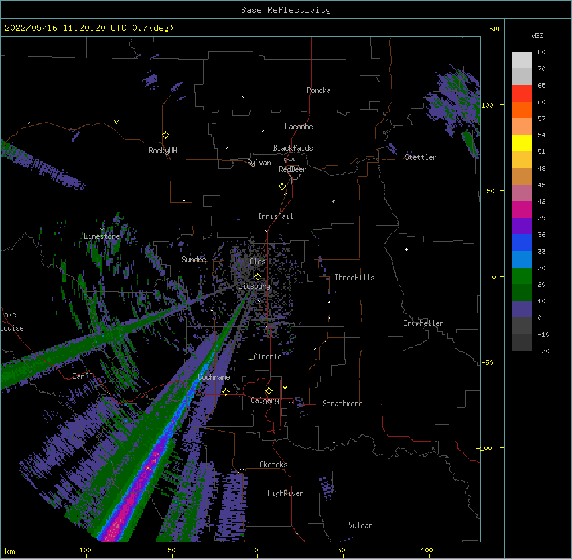
Task: Pick the dark green 10-20 dBZ swatch
Action: pyautogui.click(x=522, y=293)
